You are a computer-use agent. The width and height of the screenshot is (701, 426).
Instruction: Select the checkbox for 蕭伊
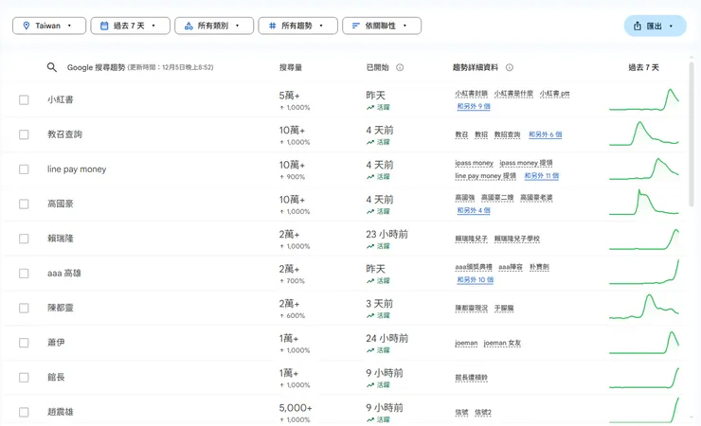24,343
